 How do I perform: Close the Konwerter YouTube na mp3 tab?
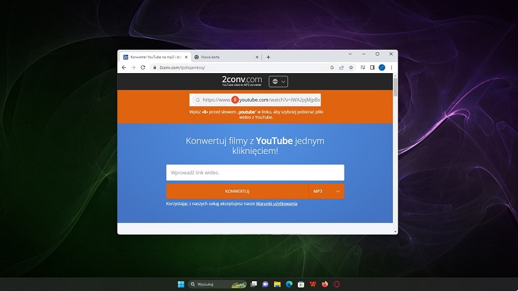point(186,57)
